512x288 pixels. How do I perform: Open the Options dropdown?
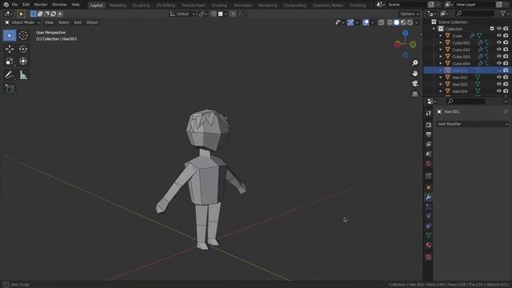(x=410, y=14)
